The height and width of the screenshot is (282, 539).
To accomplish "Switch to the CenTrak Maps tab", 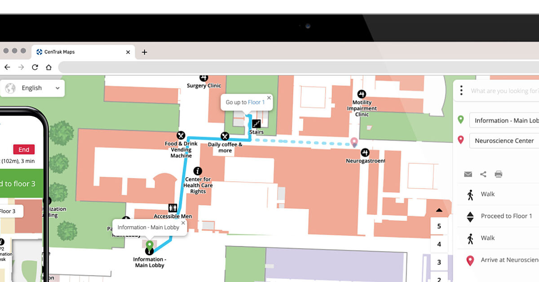I will 84,52.
